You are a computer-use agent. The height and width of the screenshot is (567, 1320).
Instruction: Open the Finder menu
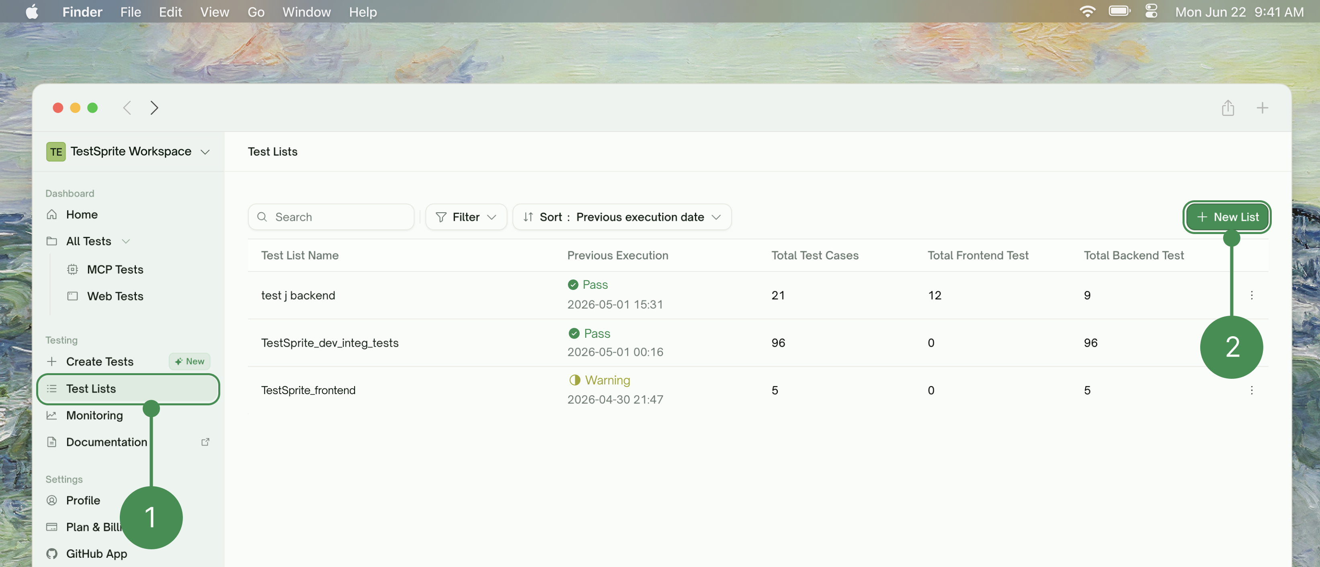82,11
